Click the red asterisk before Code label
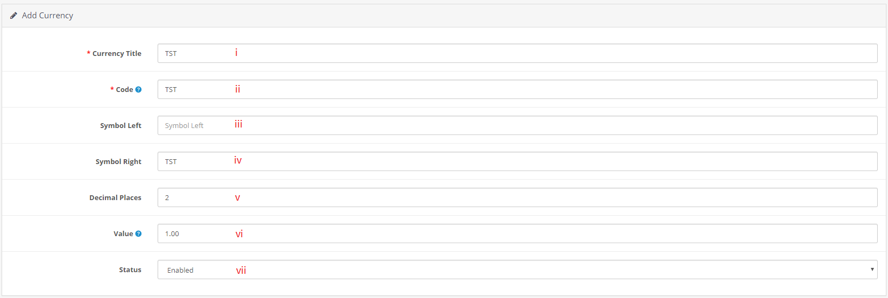This screenshot has width=888, height=298. (112, 89)
